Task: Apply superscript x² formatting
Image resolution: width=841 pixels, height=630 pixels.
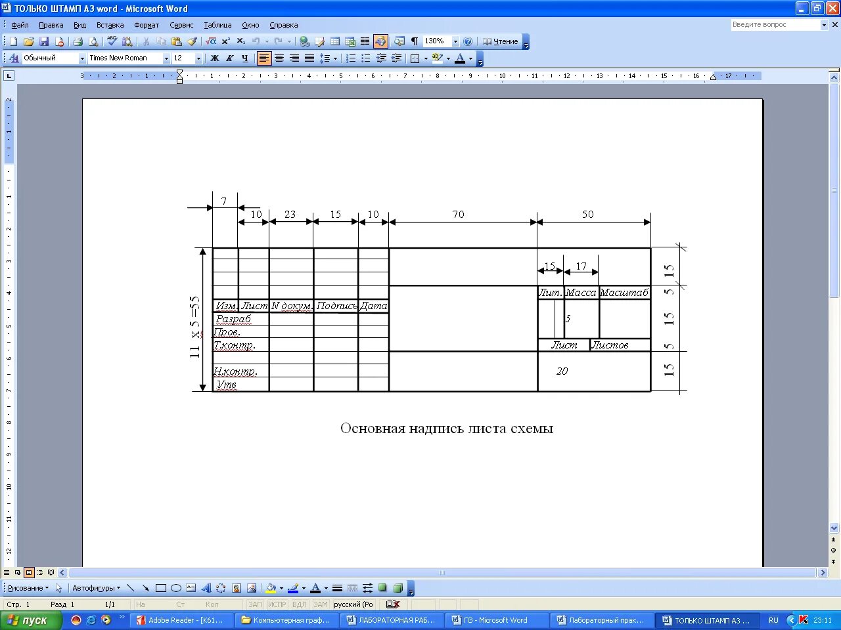Action: [226, 41]
